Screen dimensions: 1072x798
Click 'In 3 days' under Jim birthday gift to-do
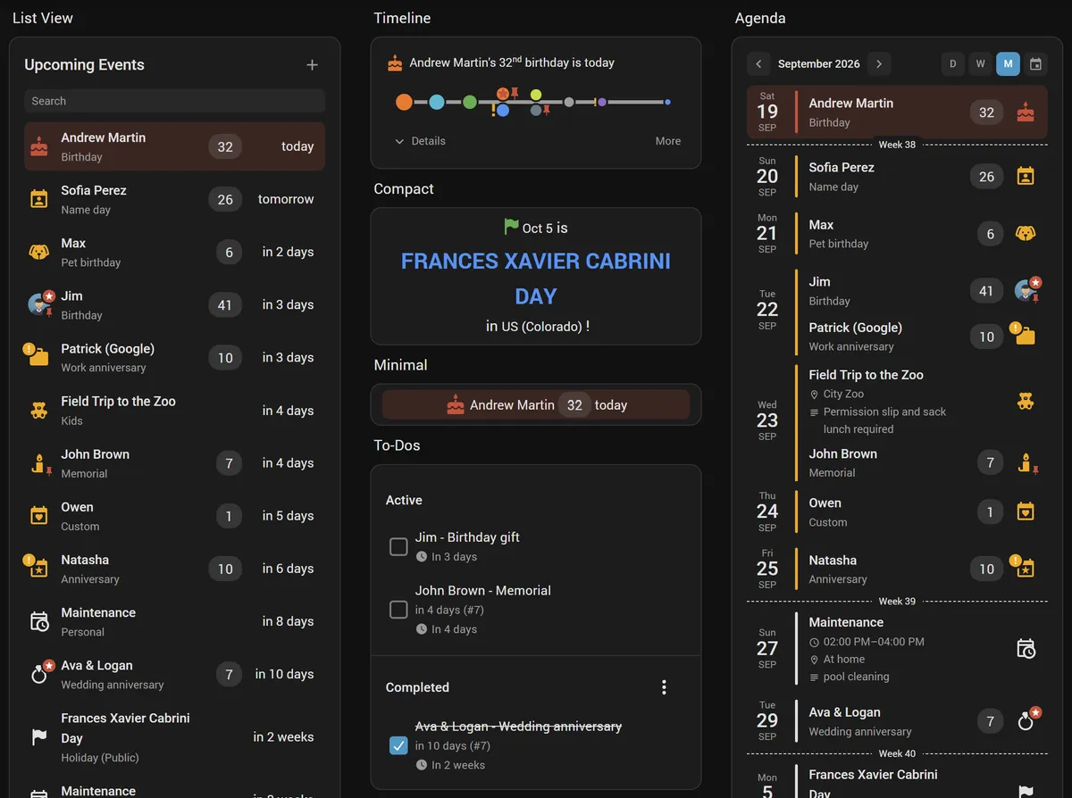coord(454,557)
